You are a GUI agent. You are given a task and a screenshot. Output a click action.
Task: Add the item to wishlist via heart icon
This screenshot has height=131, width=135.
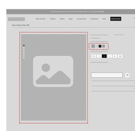coord(127,75)
